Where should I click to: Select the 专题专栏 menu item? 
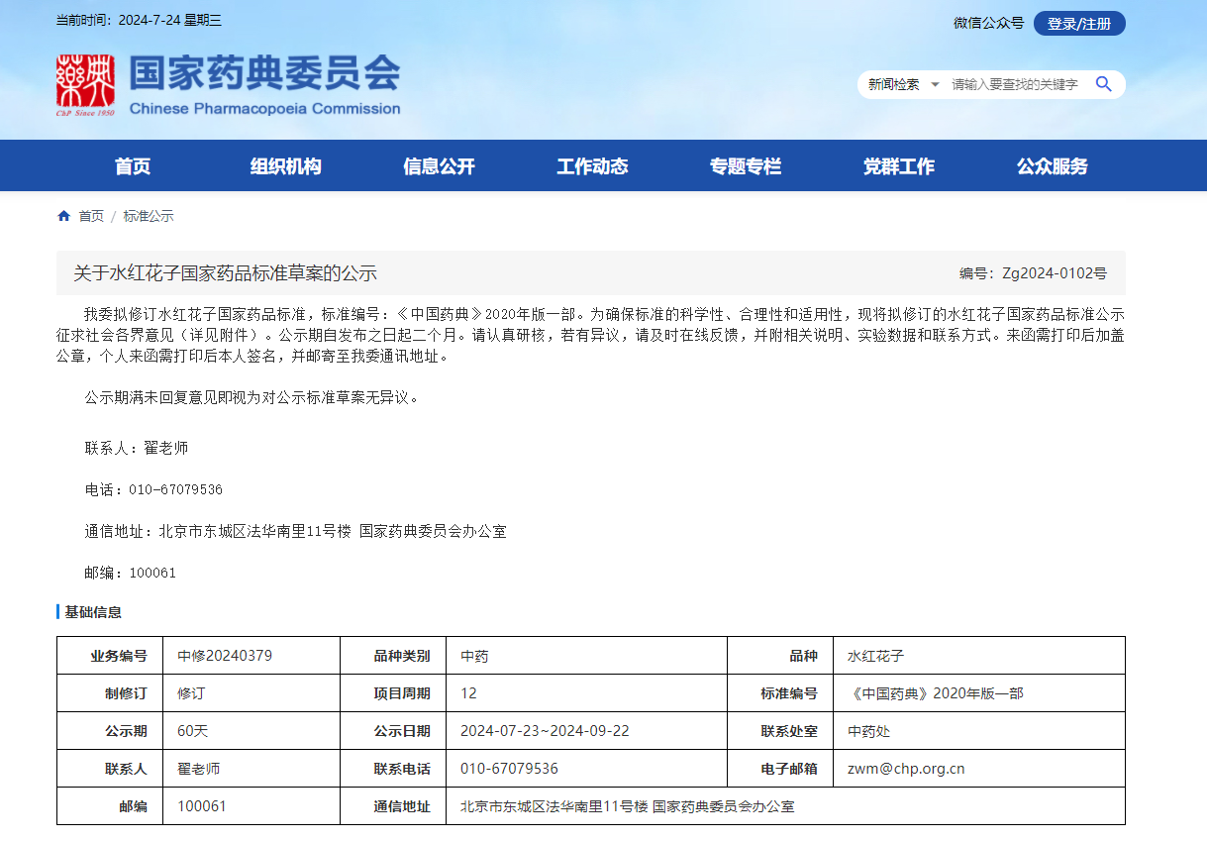(x=746, y=166)
